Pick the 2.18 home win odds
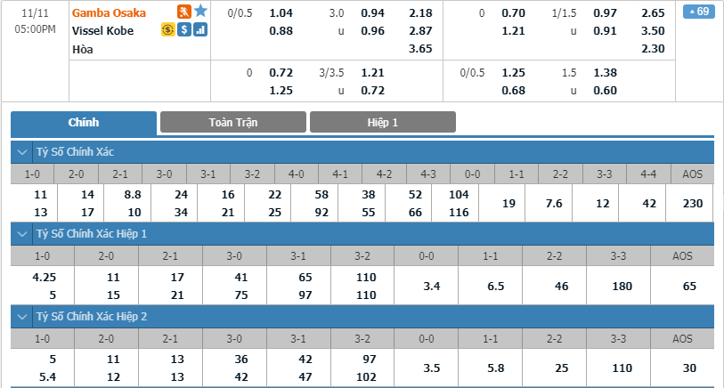The height and width of the screenshot is (388, 724). pyautogui.click(x=420, y=13)
